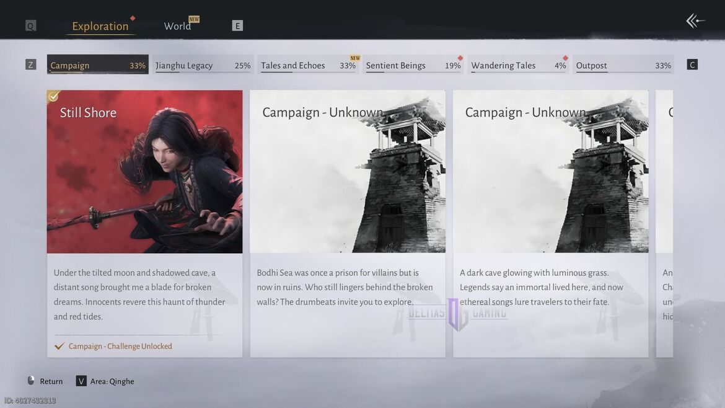Click Campaign - Challenge Unlocked label
725x408 pixels.
pyautogui.click(x=120, y=346)
